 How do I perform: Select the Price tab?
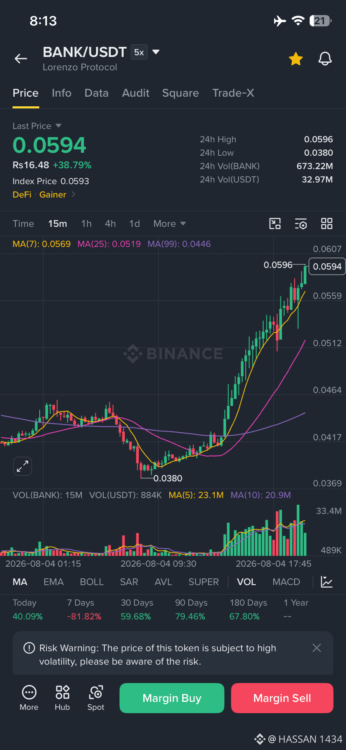coord(25,93)
